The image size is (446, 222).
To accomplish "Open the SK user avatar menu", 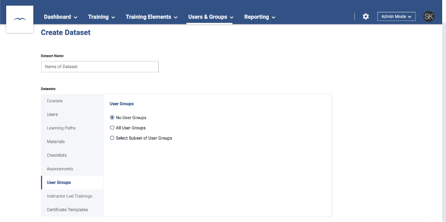I will [x=429, y=17].
